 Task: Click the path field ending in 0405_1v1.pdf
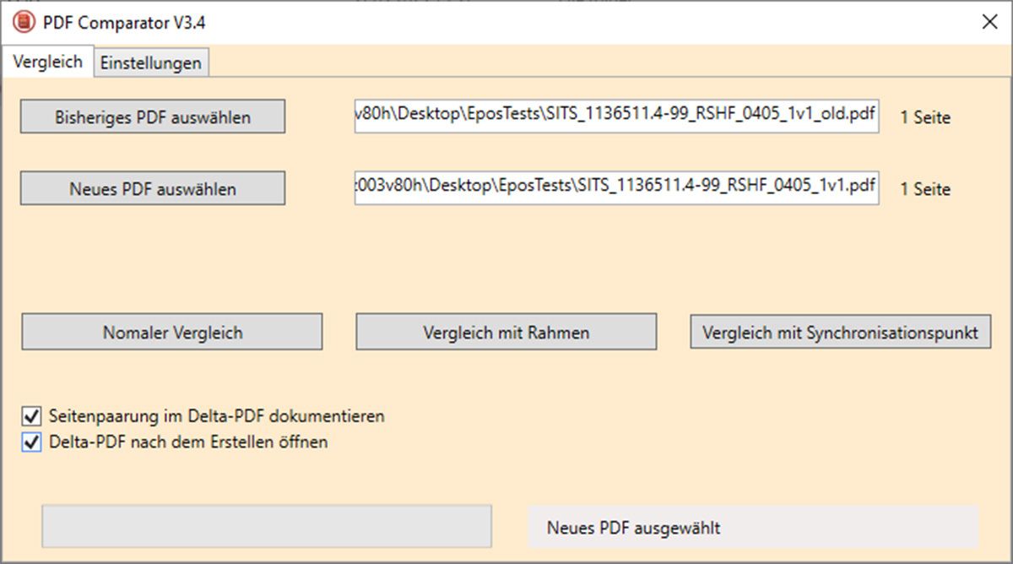(616, 188)
